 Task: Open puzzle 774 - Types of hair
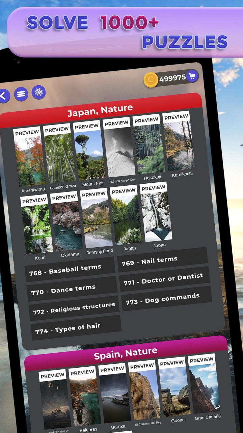(76, 328)
